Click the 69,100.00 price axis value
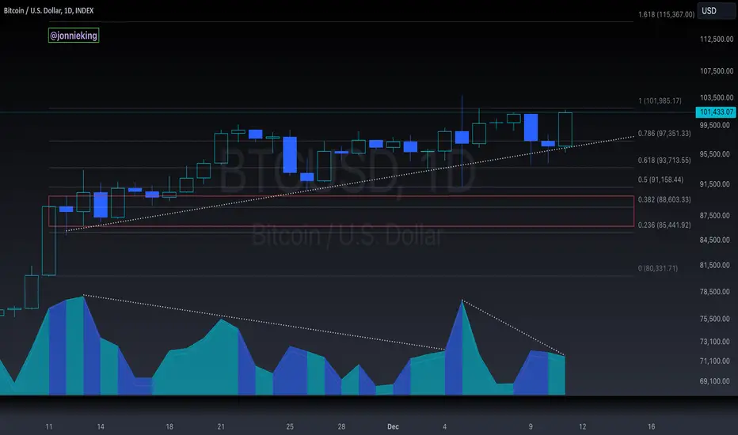This screenshot has width=738, height=435. pos(714,381)
